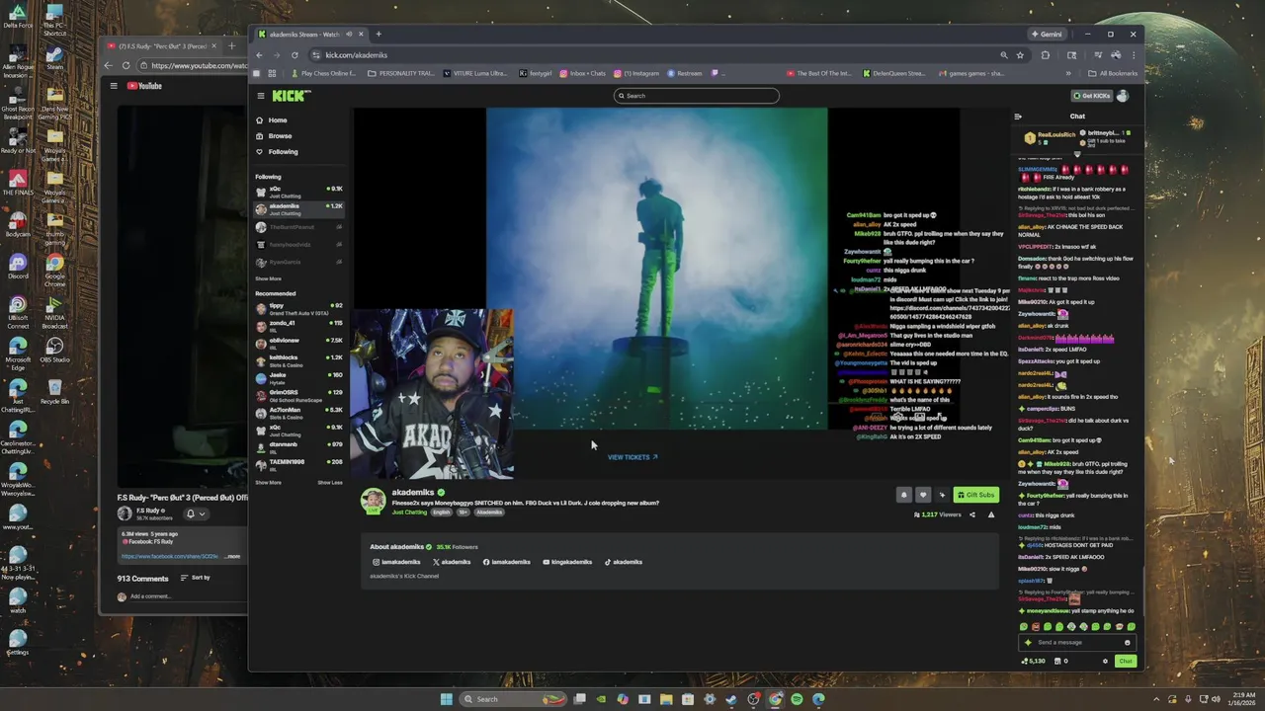This screenshot has width=1265, height=711.
Task: Open the Kick profile avatar menu
Action: 1122,96
